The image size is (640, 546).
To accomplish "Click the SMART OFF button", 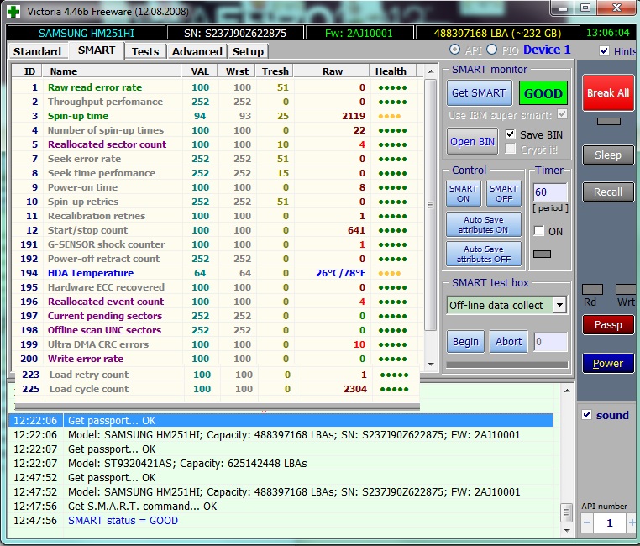I will (504, 193).
